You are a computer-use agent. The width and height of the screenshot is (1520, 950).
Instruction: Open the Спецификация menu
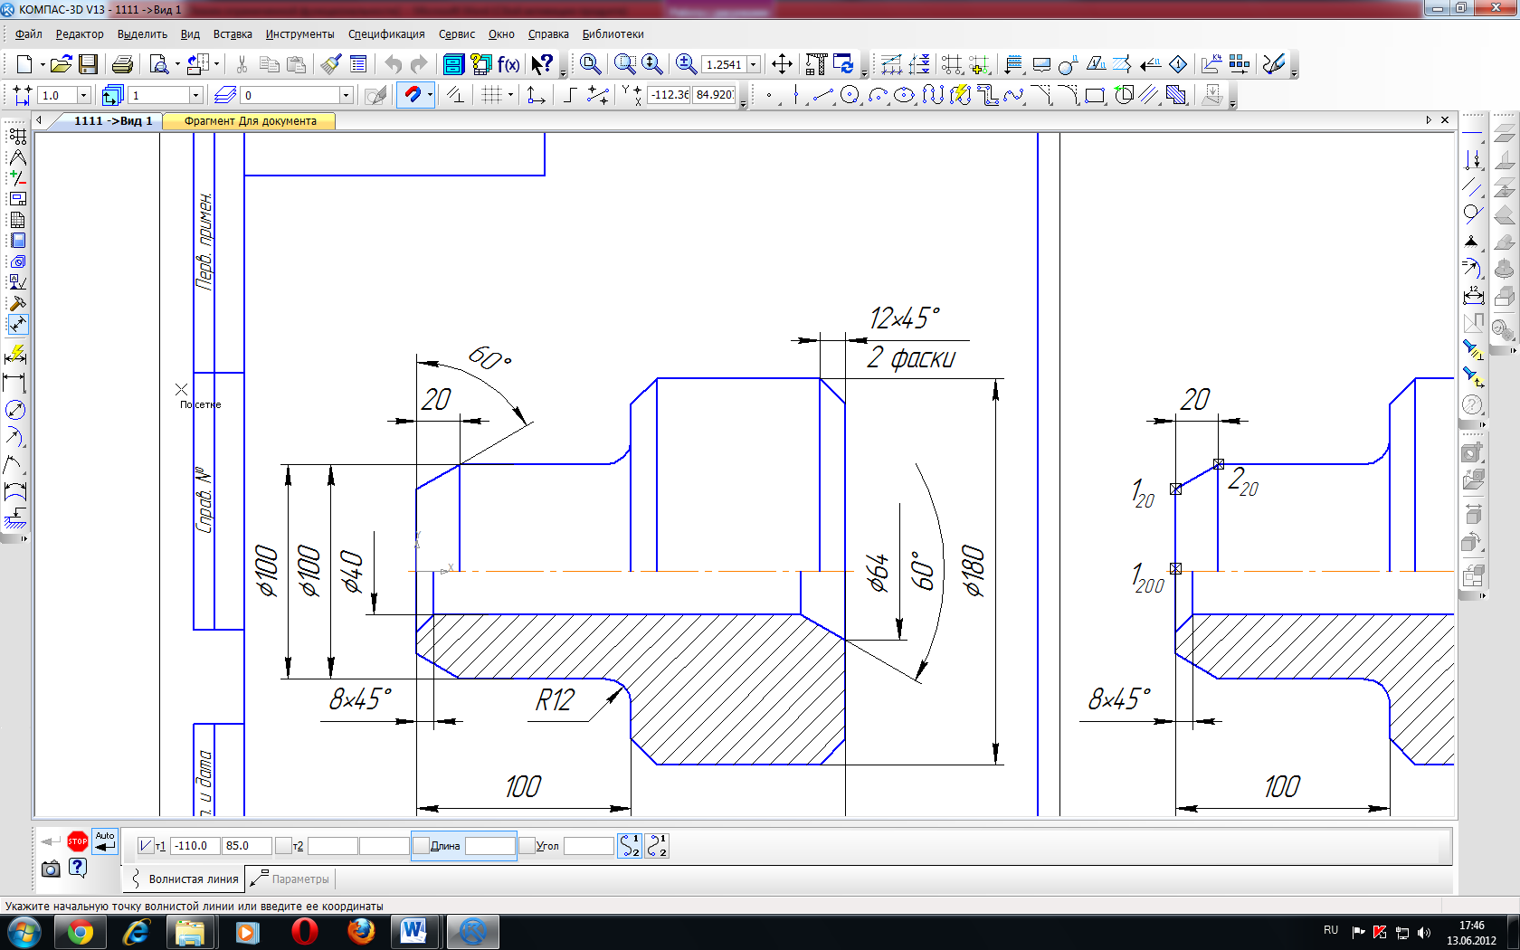pos(386,34)
